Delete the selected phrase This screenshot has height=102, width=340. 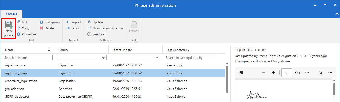(x=47, y=28)
